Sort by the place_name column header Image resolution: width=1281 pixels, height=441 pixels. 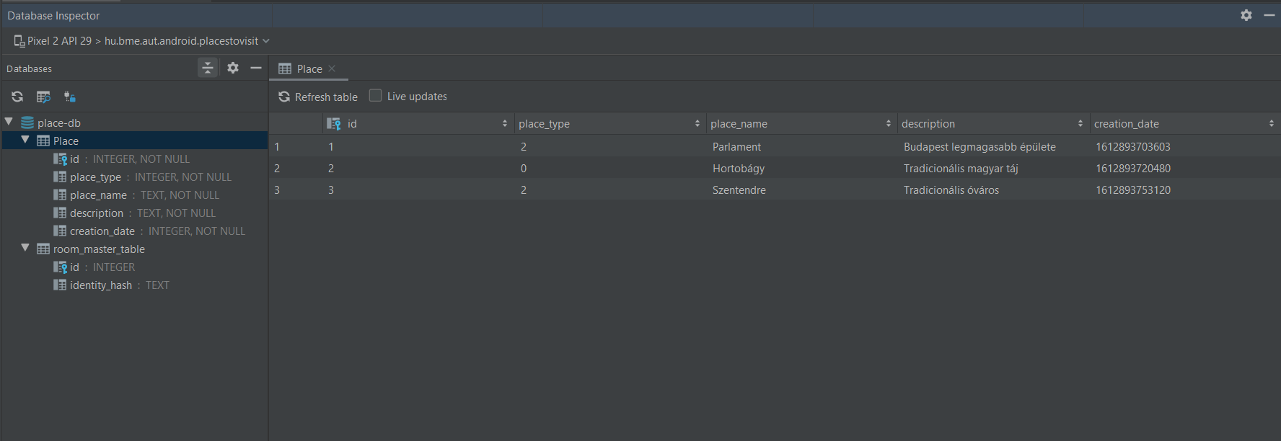click(801, 124)
